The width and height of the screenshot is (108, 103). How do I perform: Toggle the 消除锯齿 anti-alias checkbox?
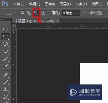pyautogui.click(x=85, y=13)
